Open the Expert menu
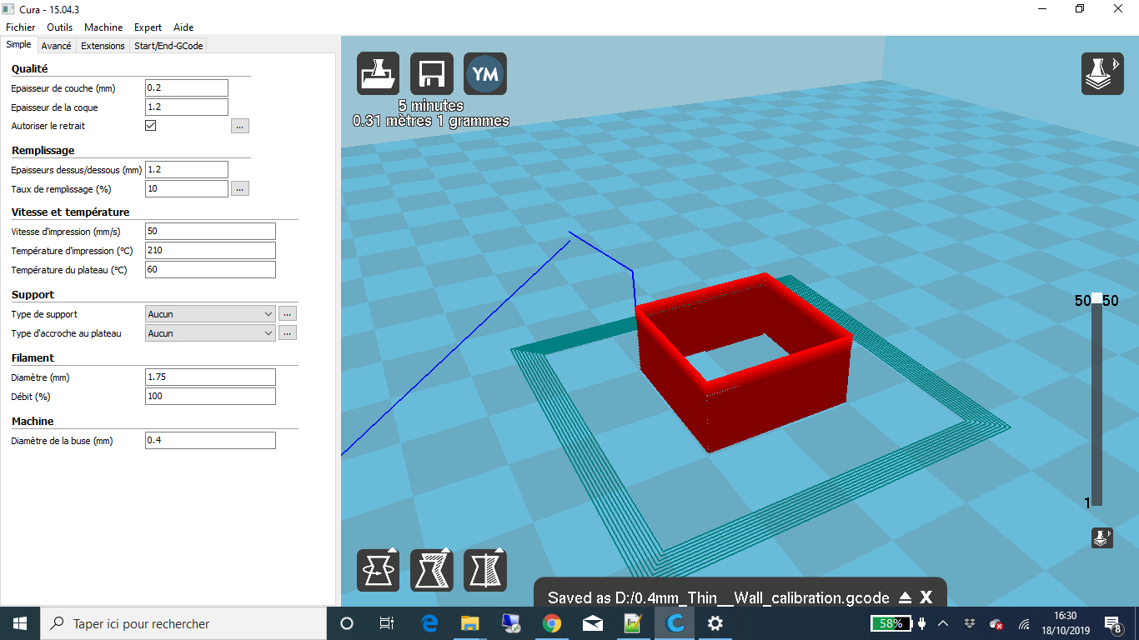Image resolution: width=1139 pixels, height=640 pixels. pyautogui.click(x=148, y=27)
